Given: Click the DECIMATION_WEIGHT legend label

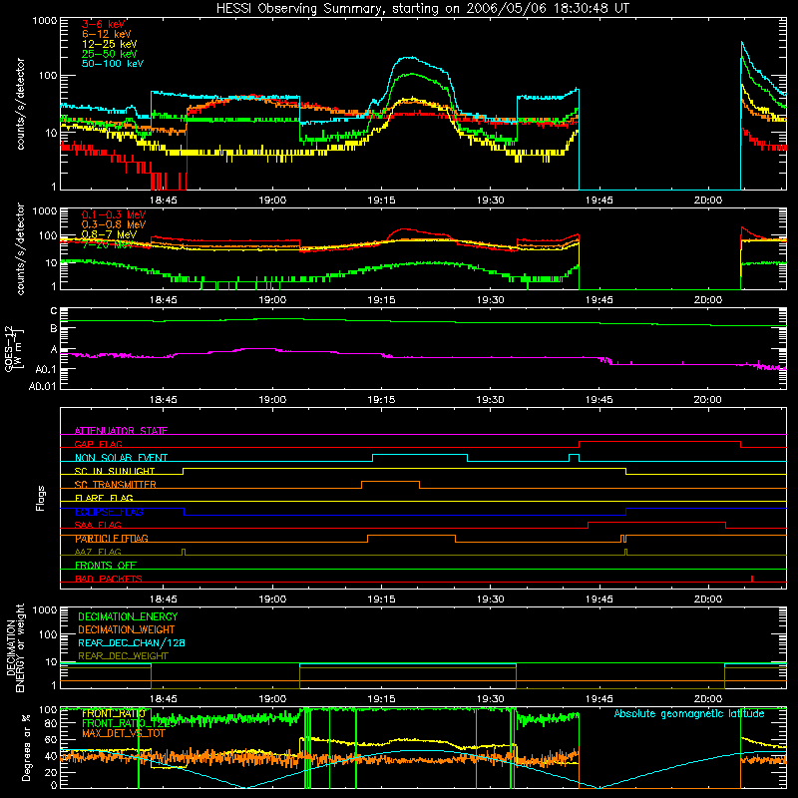Looking at the screenshot, I should click(127, 629).
